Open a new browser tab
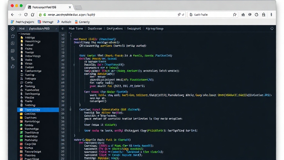 78,7
